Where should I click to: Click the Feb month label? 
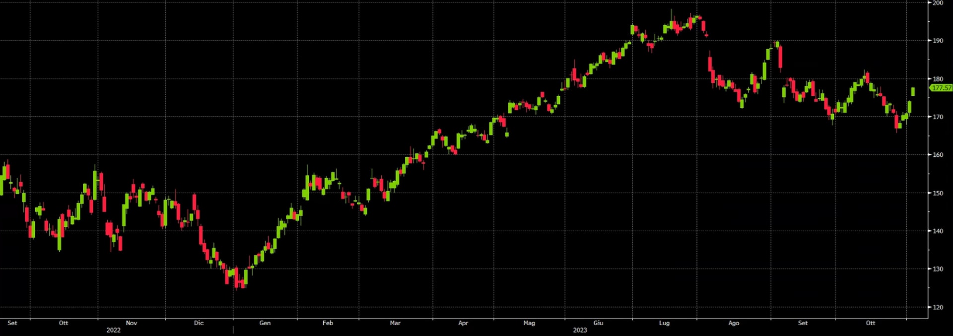point(328,323)
